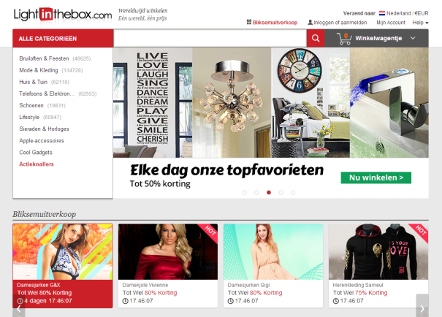Click the Bliksemuitverkoop gift icon in header

pos(249,22)
